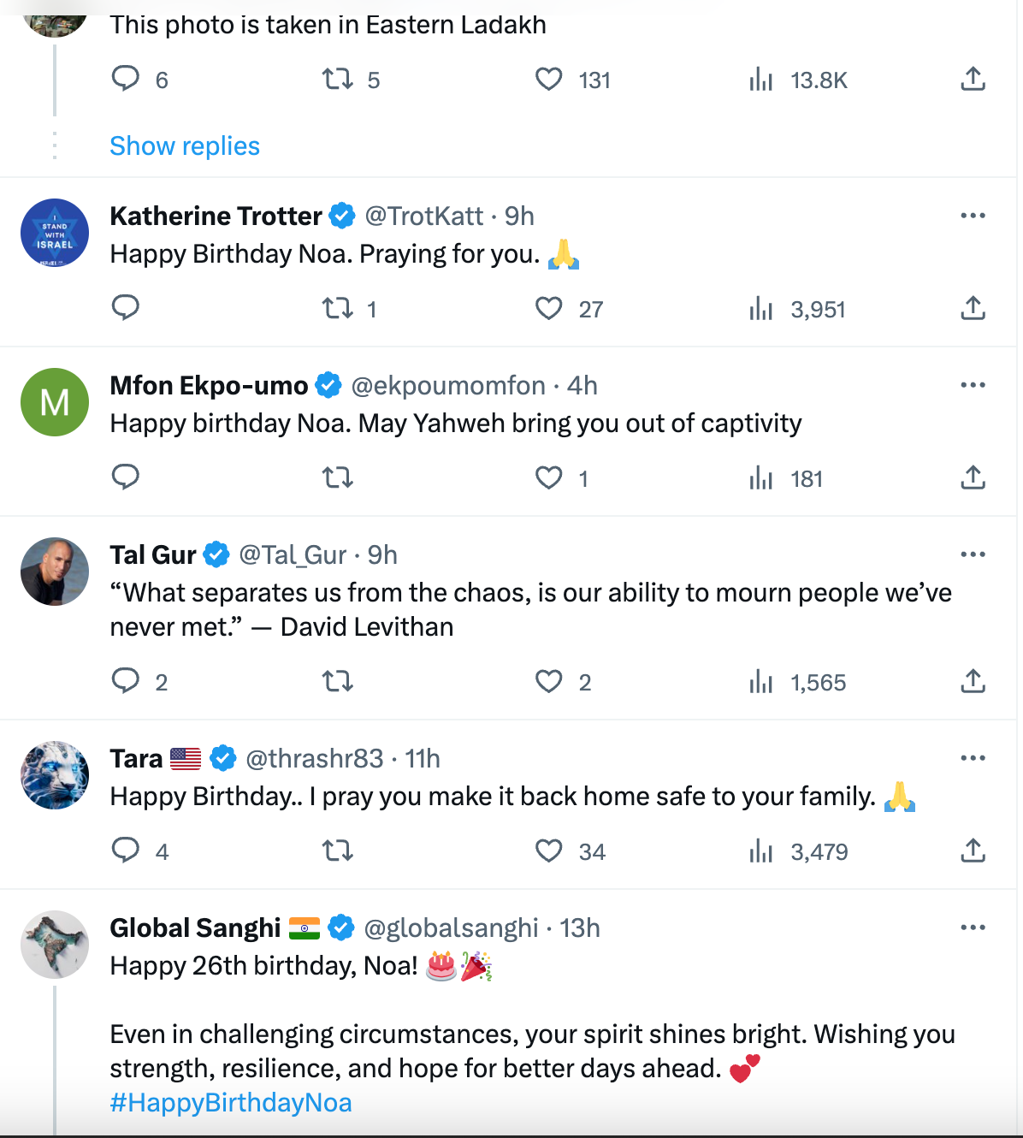Reply to Tal Gur's tweet
The height and width of the screenshot is (1138, 1023).
click(126, 681)
